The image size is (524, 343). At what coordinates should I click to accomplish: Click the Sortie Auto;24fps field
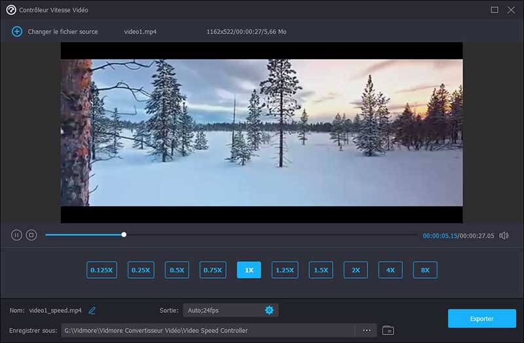[223, 310]
